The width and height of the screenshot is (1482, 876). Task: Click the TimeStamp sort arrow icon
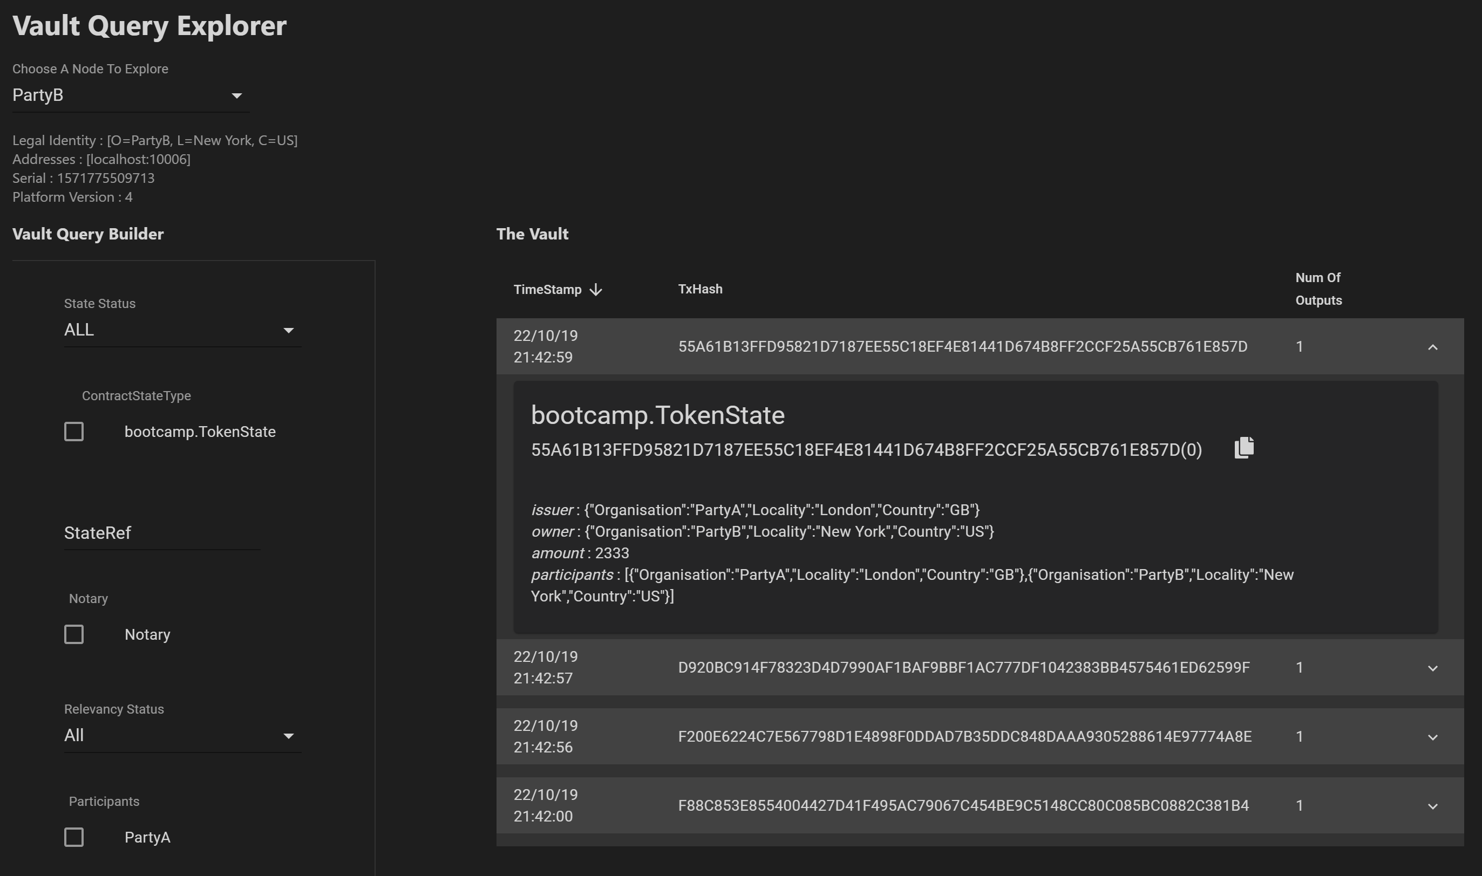(596, 289)
